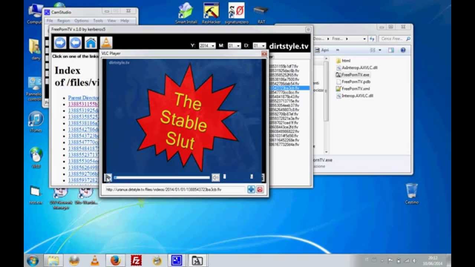Select the Cestino recycle bin icon

(412, 194)
